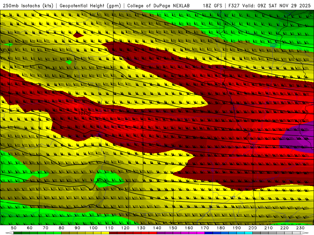Click the '210' color scale label
This screenshot has height=235, width=314.
pyautogui.click(x=268, y=228)
